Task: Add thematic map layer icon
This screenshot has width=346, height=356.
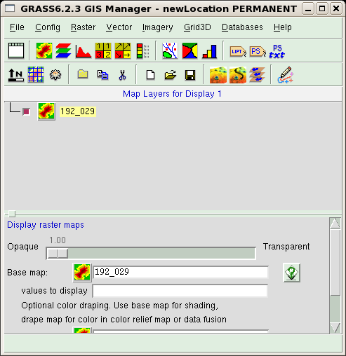Action: coord(189,50)
